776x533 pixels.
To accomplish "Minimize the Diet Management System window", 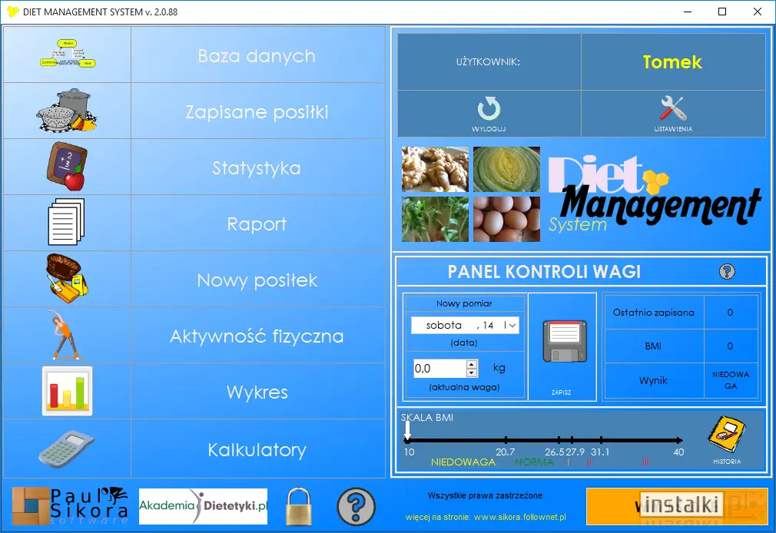I will tap(688, 12).
